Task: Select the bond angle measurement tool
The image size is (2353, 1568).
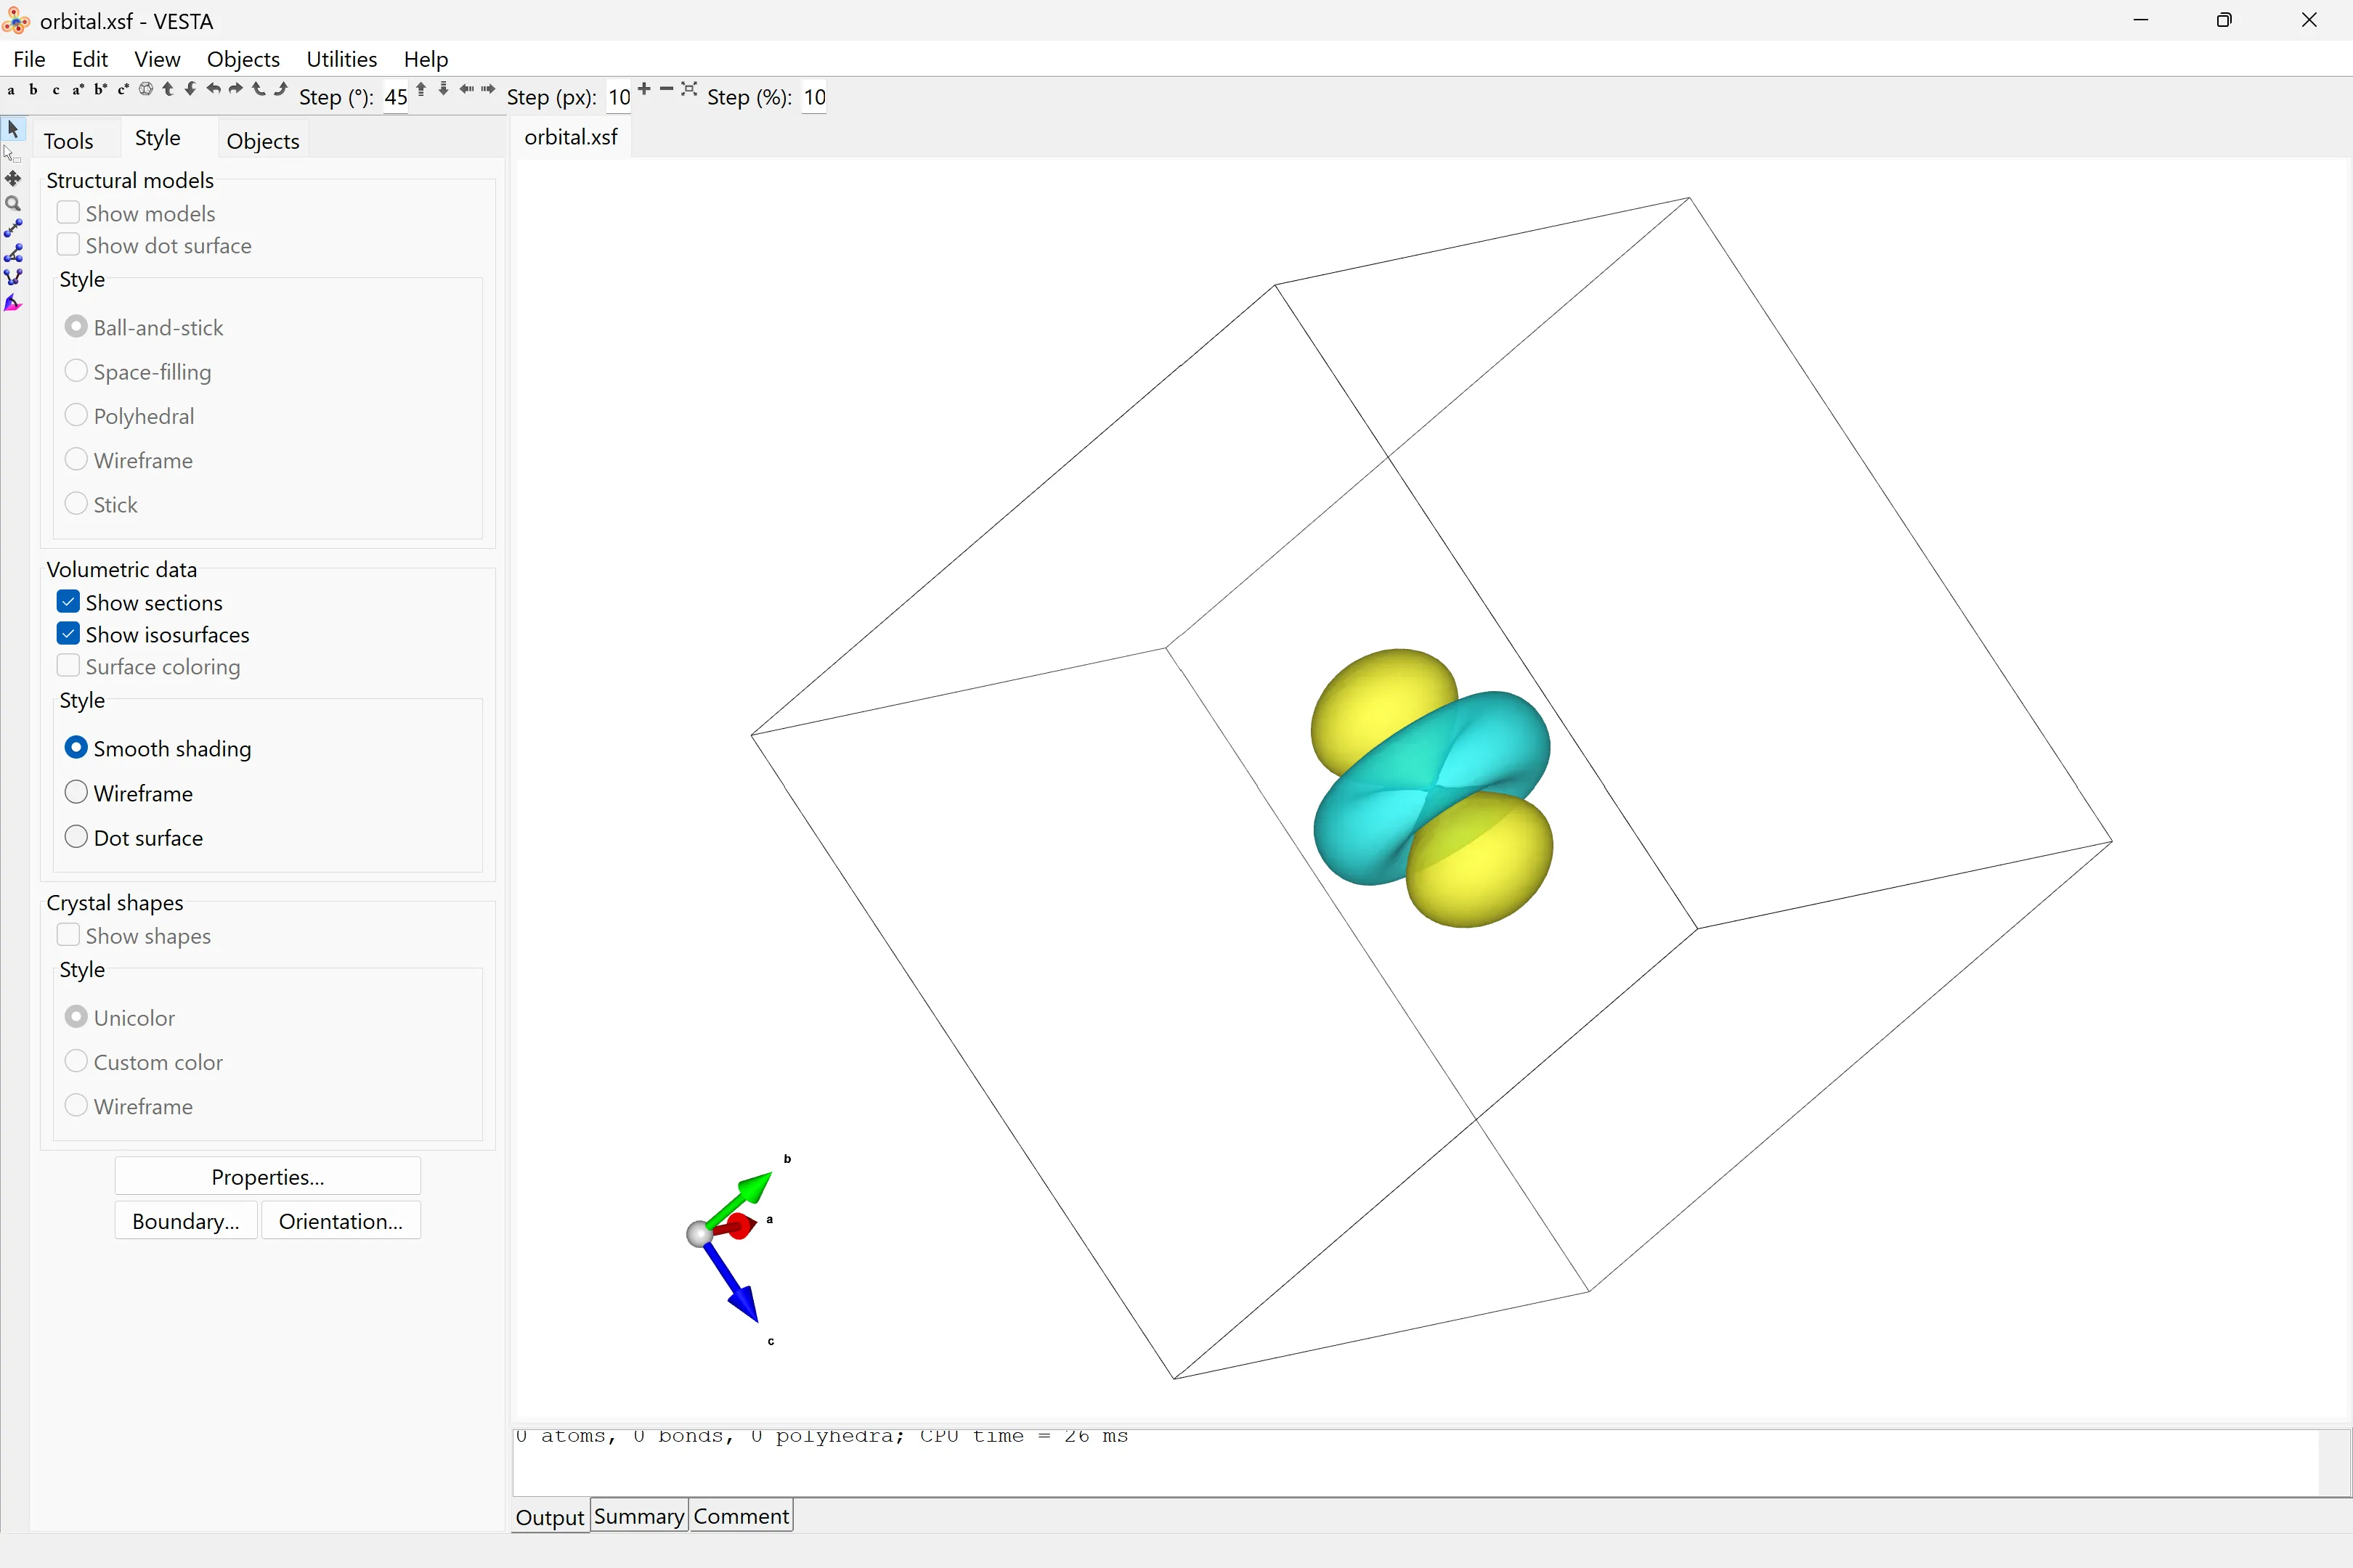Action: (13, 254)
